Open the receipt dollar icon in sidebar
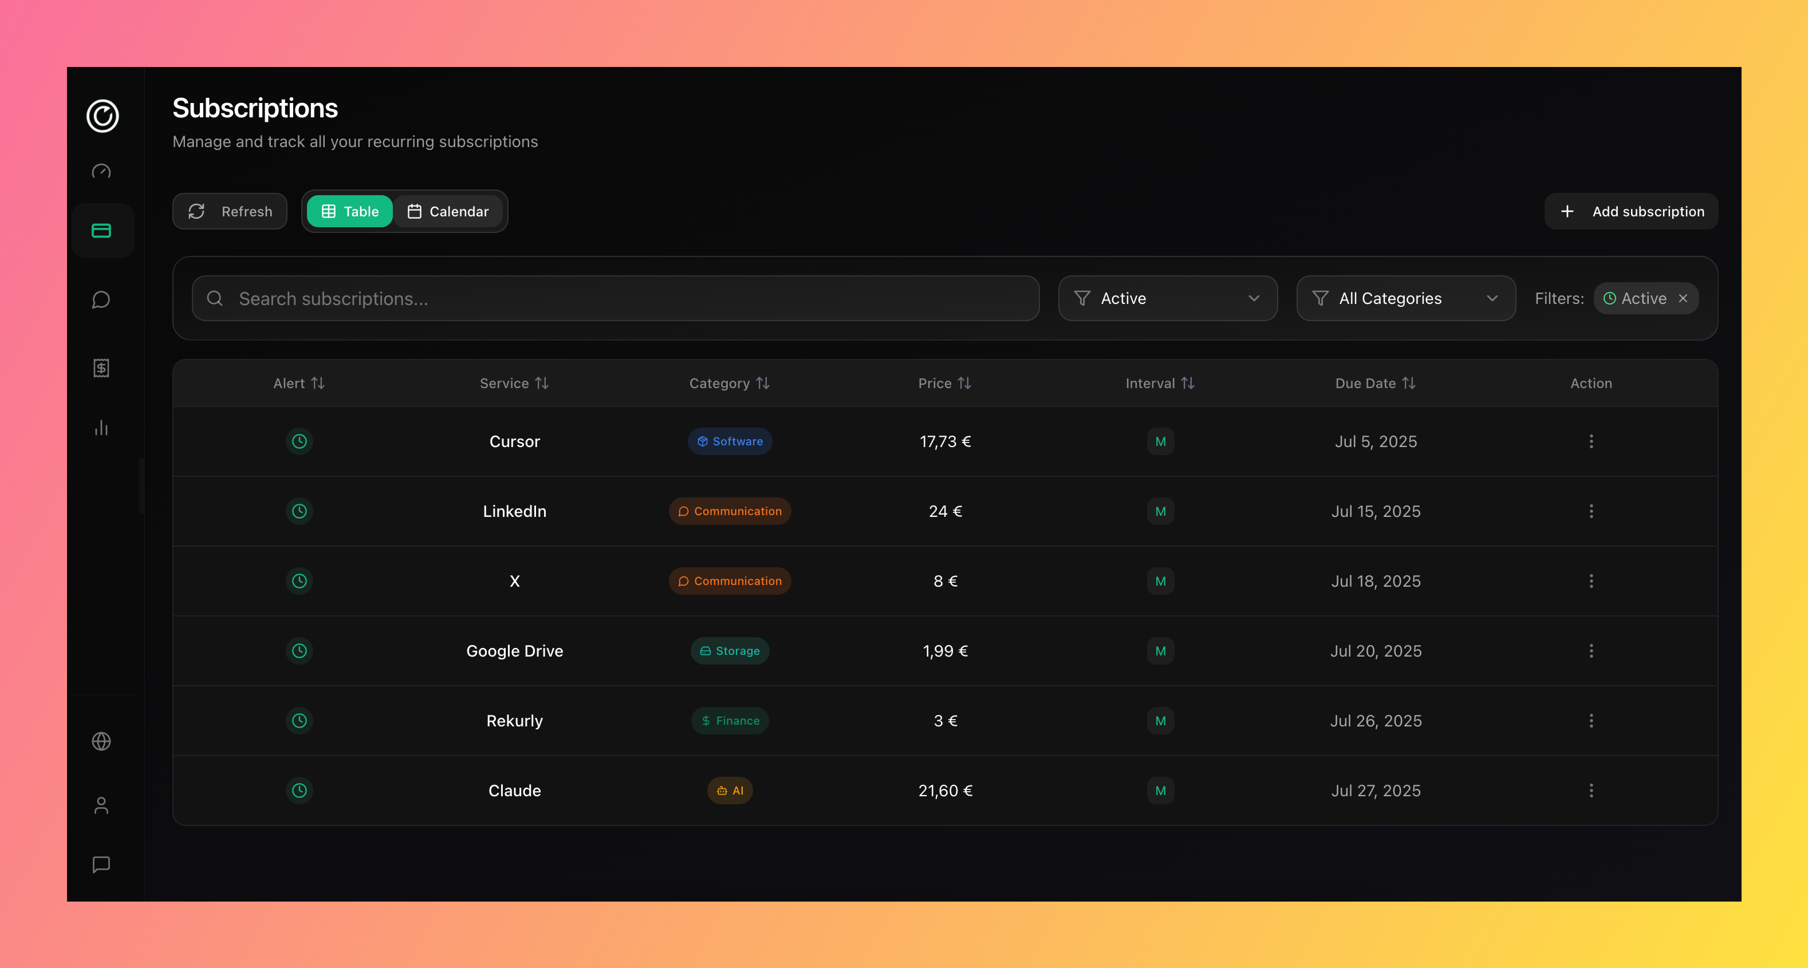Viewport: 1808px width, 968px height. tap(102, 368)
